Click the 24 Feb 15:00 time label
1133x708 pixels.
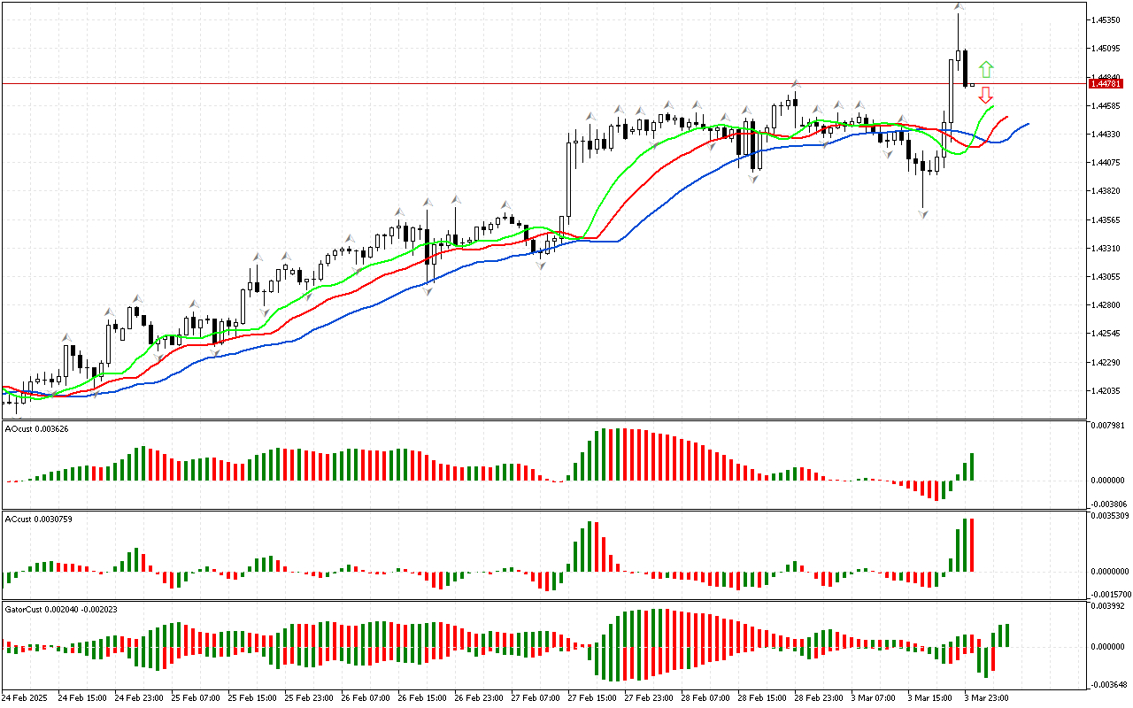click(82, 698)
